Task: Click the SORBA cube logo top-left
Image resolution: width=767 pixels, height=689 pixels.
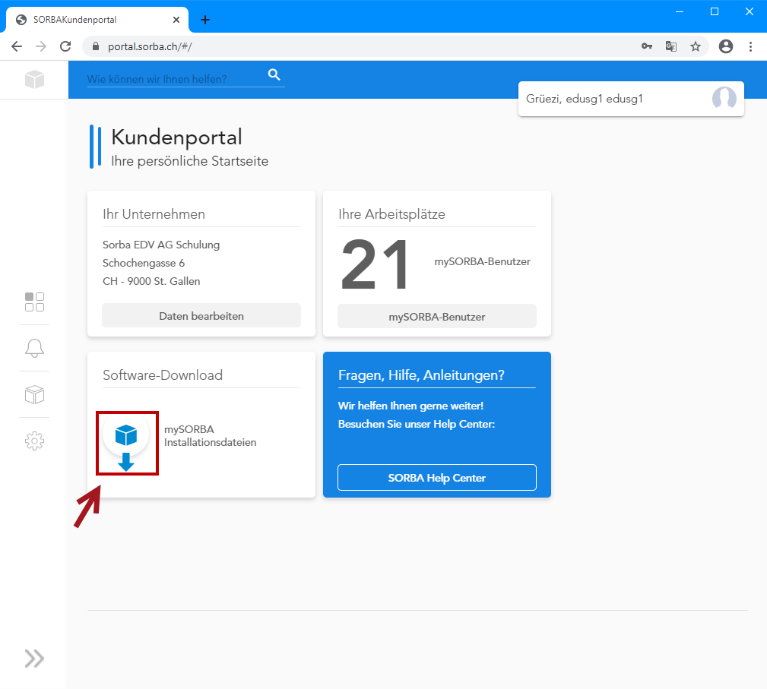Action: [x=34, y=79]
